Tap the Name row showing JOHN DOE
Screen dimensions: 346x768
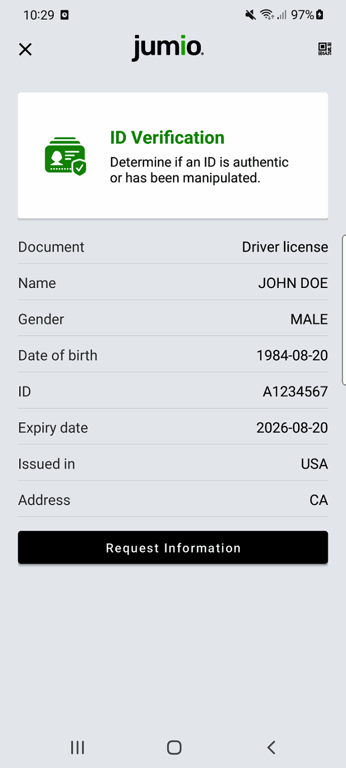[173, 283]
